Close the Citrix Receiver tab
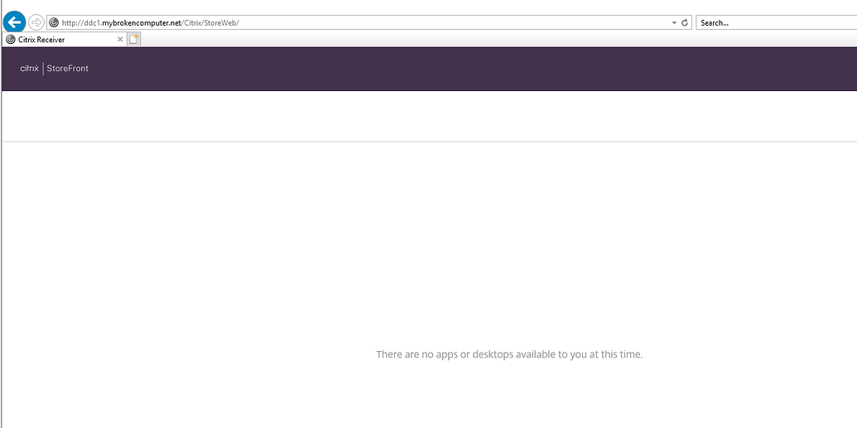The width and height of the screenshot is (857, 428). tap(120, 40)
